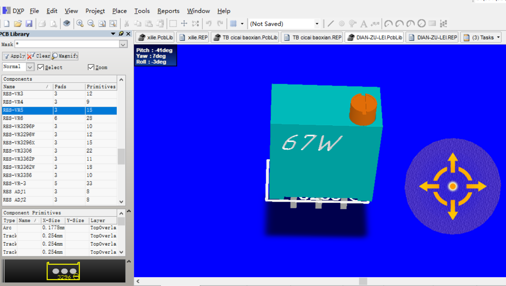Click the horizontal scrollbar thumb below 3D view
506x286 pixels.
(363, 281)
